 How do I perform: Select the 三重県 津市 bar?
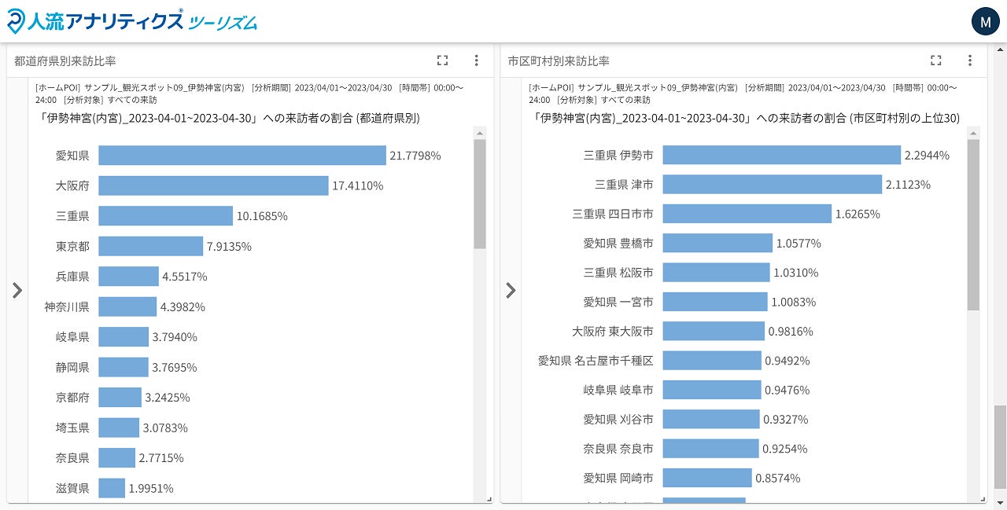(771, 185)
